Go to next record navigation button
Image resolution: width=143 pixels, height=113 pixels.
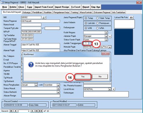32,111
